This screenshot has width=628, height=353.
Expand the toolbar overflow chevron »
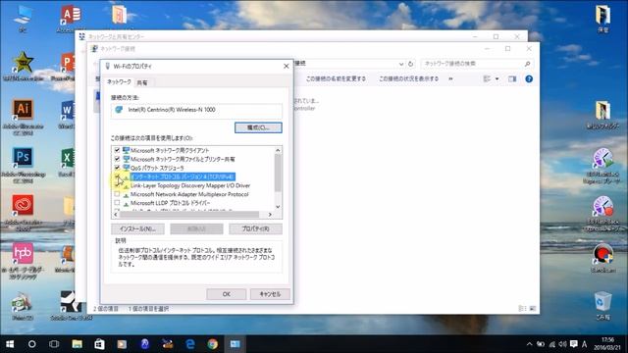point(450,78)
